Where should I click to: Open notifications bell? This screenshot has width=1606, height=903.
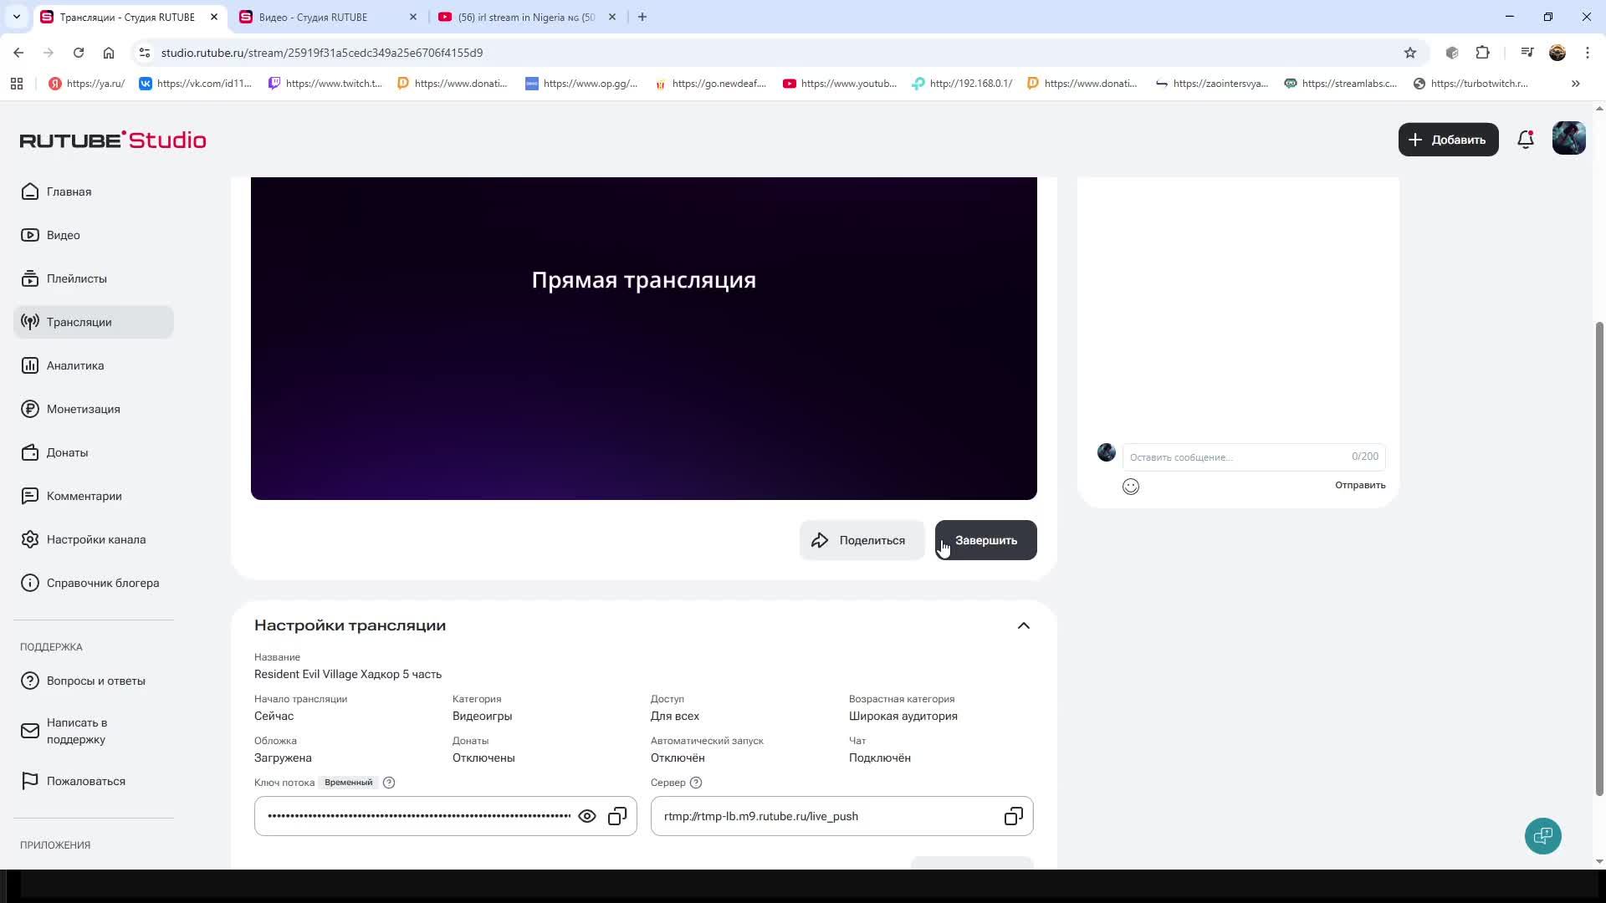pos(1526,140)
